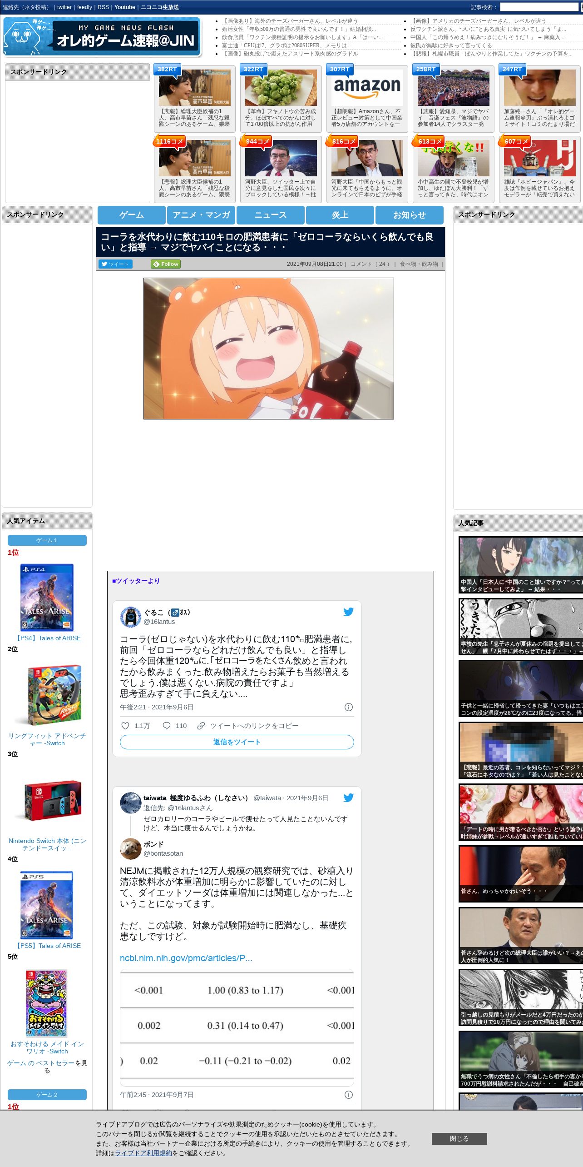Click the ゲーム の ベストセラー link

pyautogui.click(x=40, y=1063)
